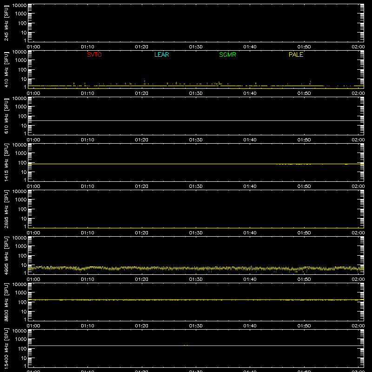
Task: Click 01:10 time label of 245 MHz plot
Action: [x=87, y=47]
